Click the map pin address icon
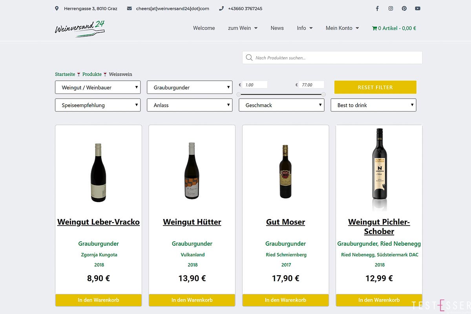The width and height of the screenshot is (471, 314). (x=57, y=8)
